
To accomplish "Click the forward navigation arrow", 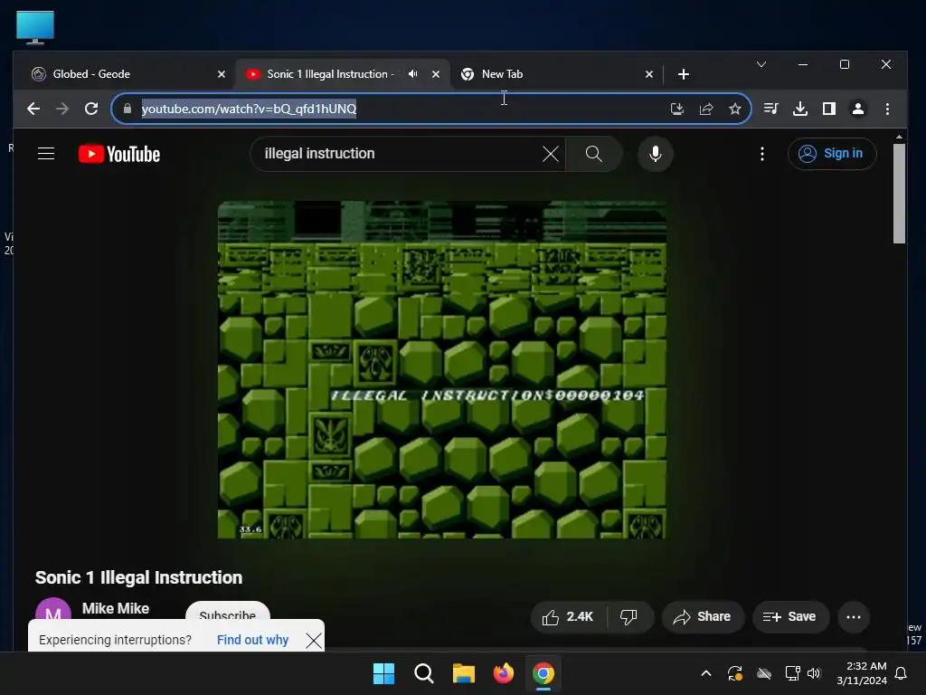I will (x=62, y=109).
